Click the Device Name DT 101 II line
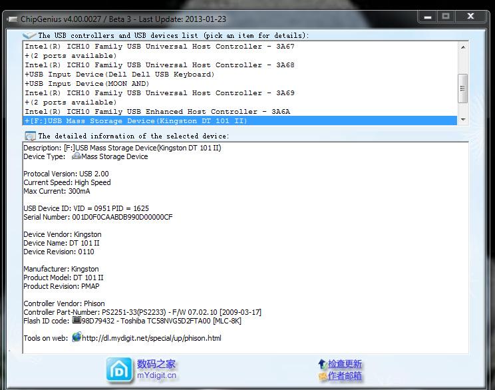This screenshot has width=495, height=390. pyautogui.click(x=61, y=243)
